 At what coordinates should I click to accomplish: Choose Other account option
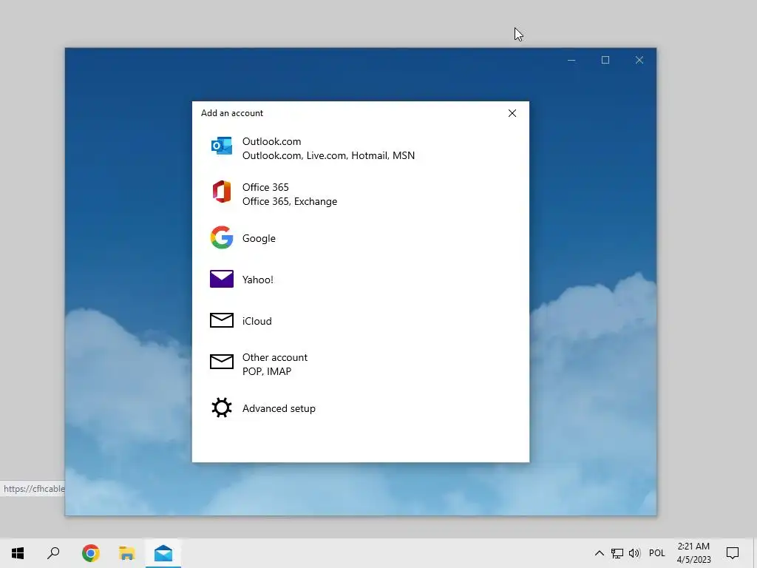tap(361, 364)
